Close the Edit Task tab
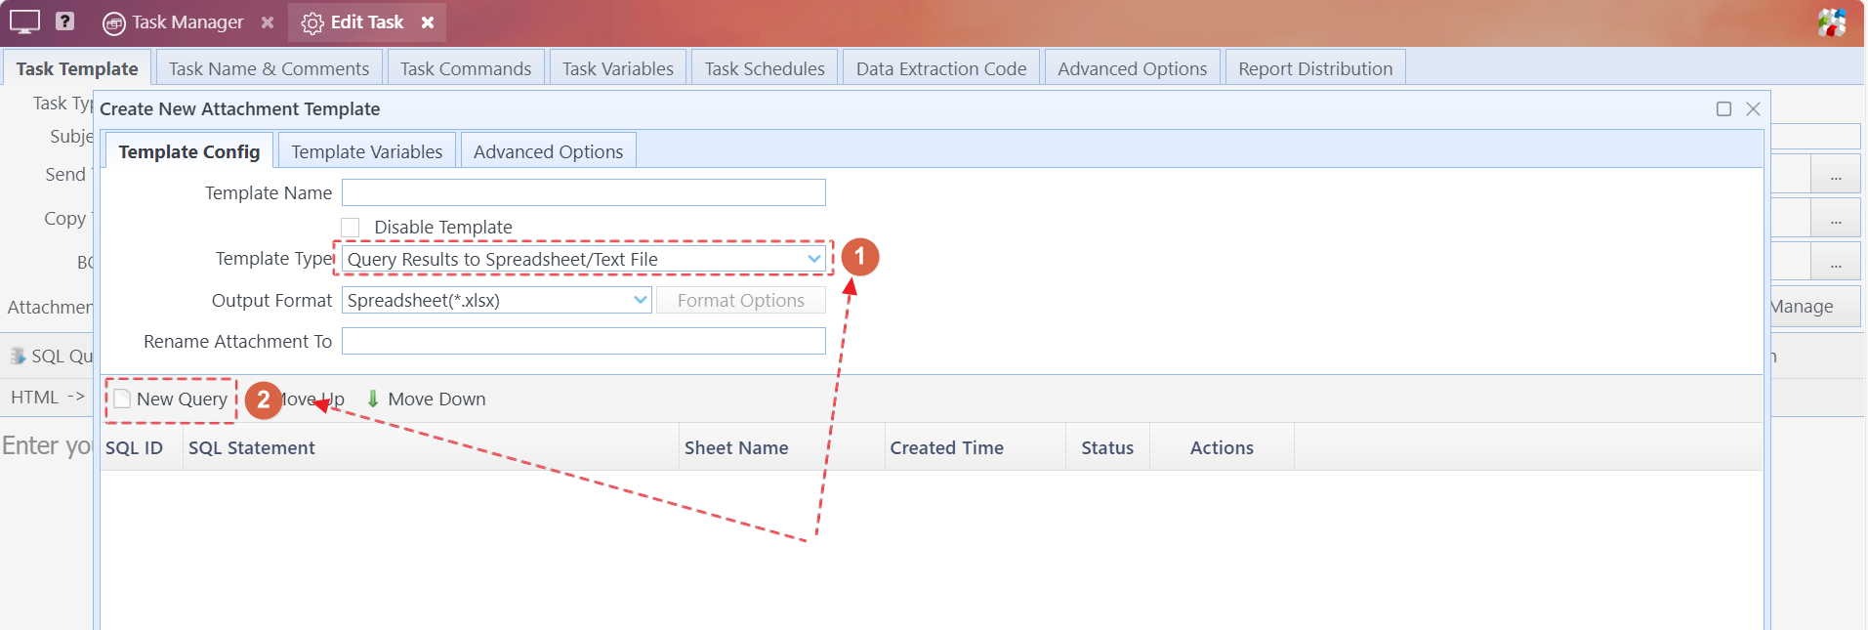1868x630 pixels. (x=428, y=21)
